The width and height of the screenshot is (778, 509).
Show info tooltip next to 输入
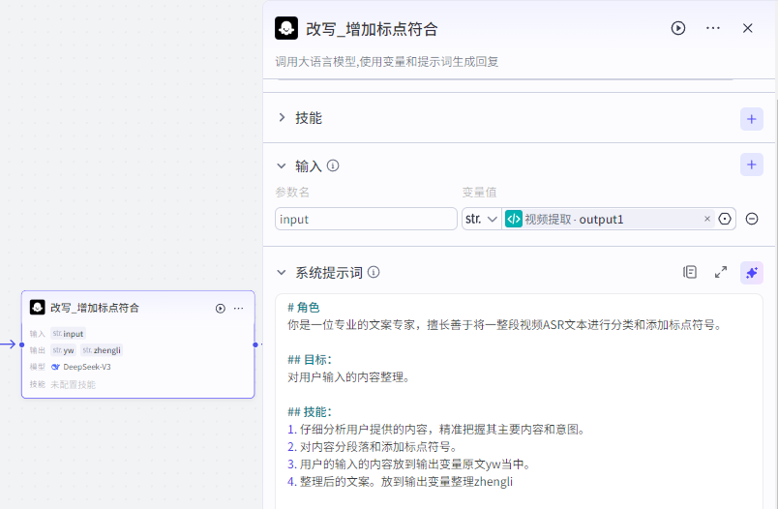333,165
